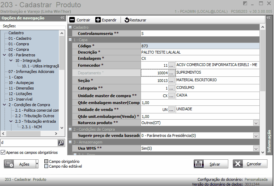Click the search magnifier icon

[61, 143]
